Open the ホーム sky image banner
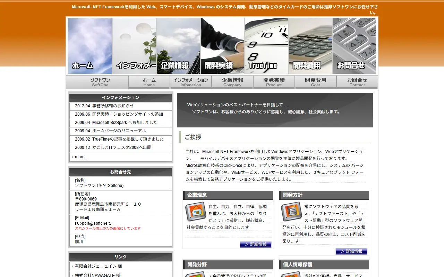 tap(90, 46)
